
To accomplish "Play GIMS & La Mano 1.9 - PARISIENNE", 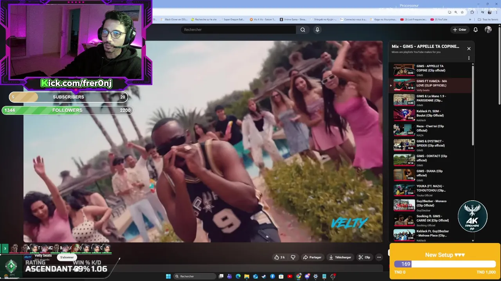I will [431, 100].
